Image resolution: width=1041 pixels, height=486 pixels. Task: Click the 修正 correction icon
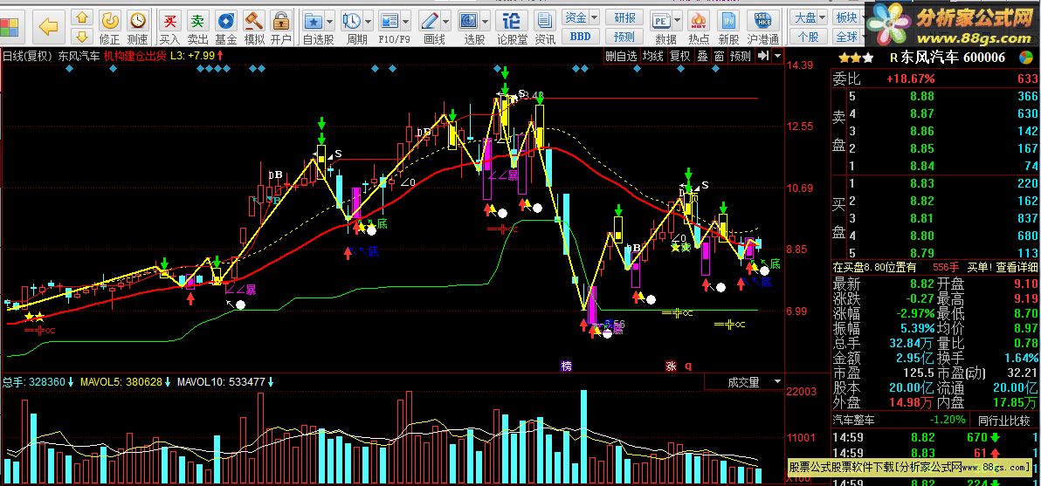pos(109,21)
